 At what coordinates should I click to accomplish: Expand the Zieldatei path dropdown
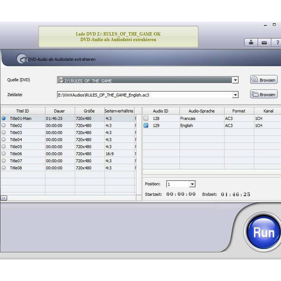[x=235, y=95]
